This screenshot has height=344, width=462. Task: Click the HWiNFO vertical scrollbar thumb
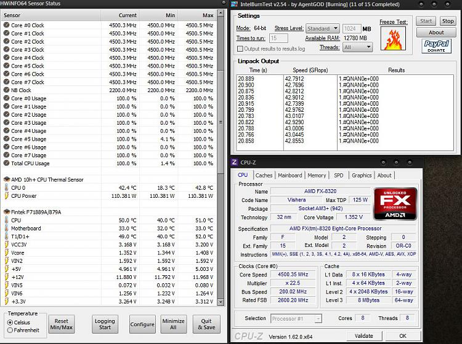[220, 122]
